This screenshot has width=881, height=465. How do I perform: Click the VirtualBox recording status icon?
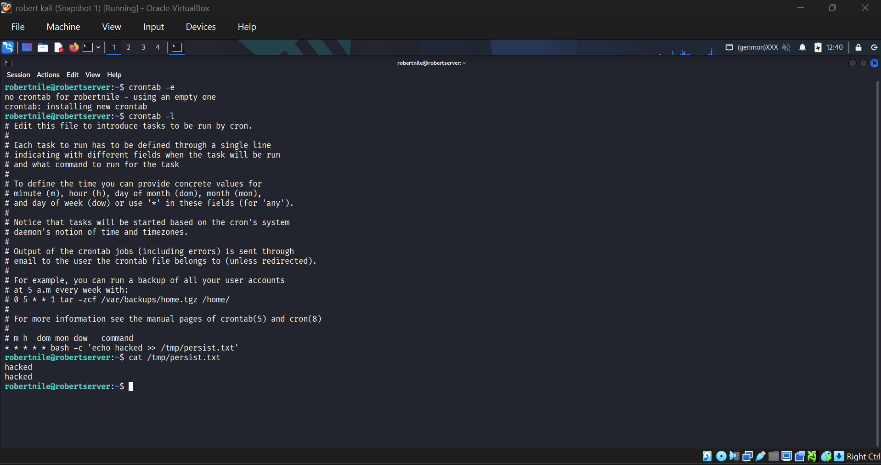800,456
